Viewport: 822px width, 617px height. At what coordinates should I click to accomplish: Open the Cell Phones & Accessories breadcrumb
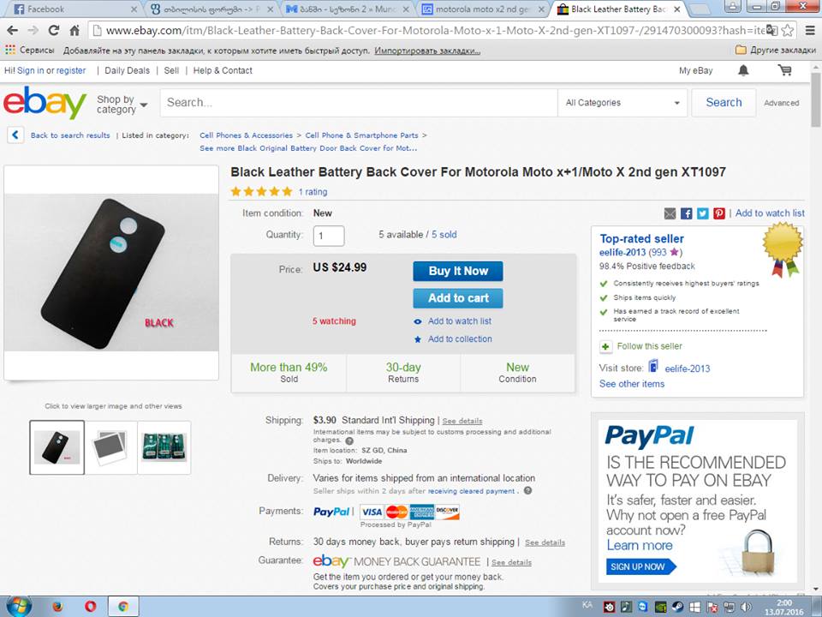(246, 135)
